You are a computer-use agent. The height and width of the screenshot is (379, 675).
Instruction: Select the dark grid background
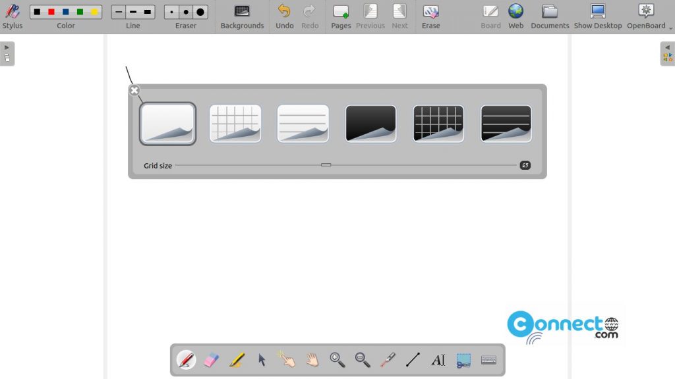tap(438, 123)
